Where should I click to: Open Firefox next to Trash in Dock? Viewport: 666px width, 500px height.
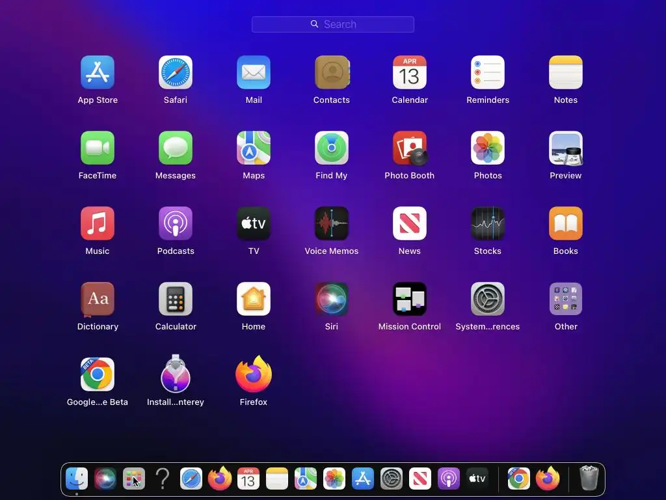548,479
